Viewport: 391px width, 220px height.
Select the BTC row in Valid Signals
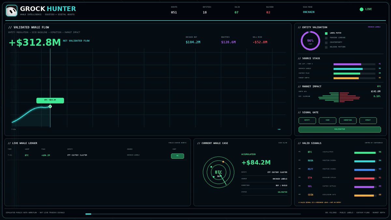(x=340, y=152)
